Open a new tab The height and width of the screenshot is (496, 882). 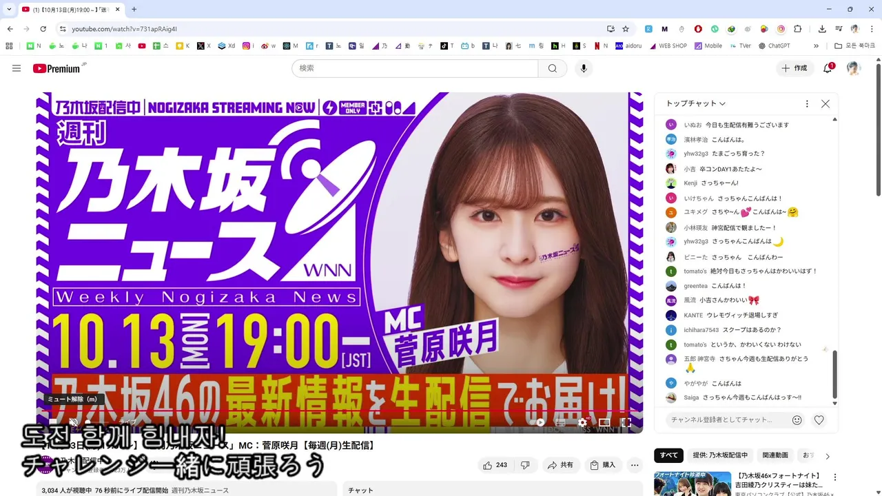coord(134,9)
